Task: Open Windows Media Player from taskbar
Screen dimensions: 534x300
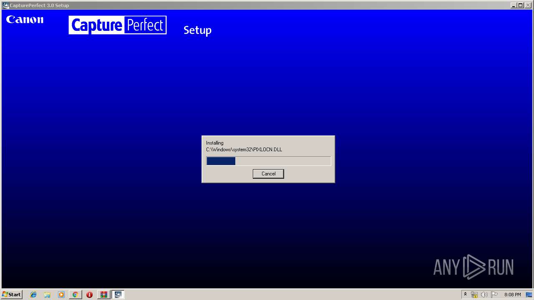Action: pyautogui.click(x=61, y=295)
